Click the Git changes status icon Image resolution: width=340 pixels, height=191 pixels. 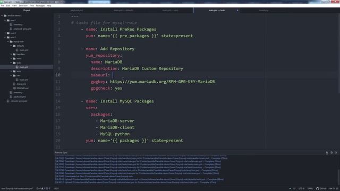click(x=334, y=189)
